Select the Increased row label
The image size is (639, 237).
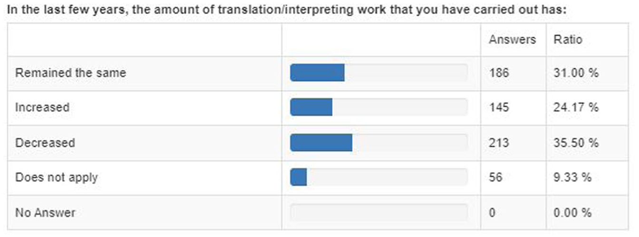[x=42, y=108]
